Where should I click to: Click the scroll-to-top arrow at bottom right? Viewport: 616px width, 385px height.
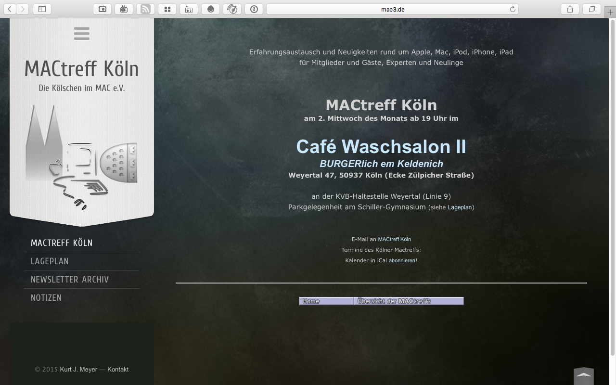pyautogui.click(x=583, y=375)
